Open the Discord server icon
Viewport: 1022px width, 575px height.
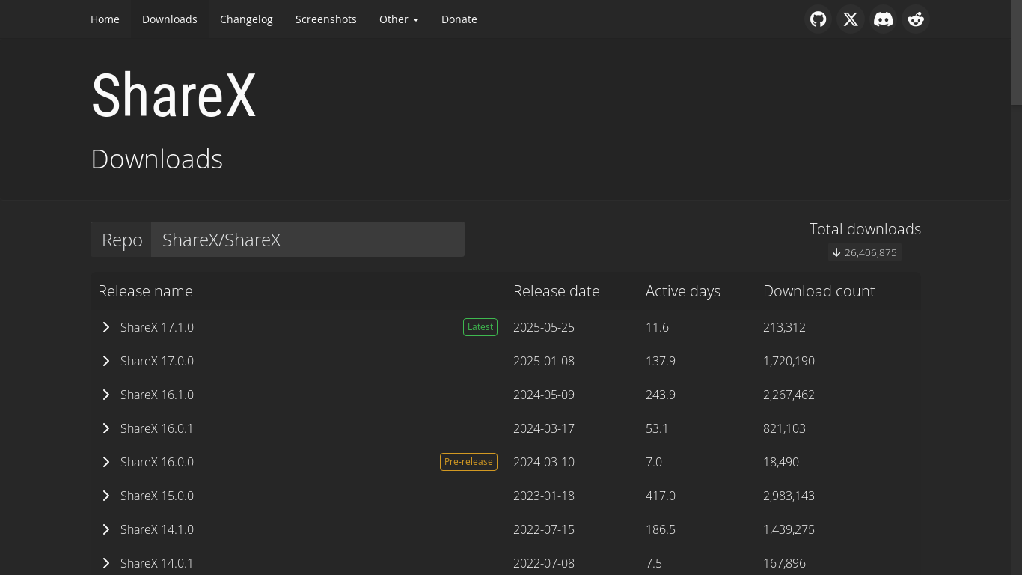(884, 19)
